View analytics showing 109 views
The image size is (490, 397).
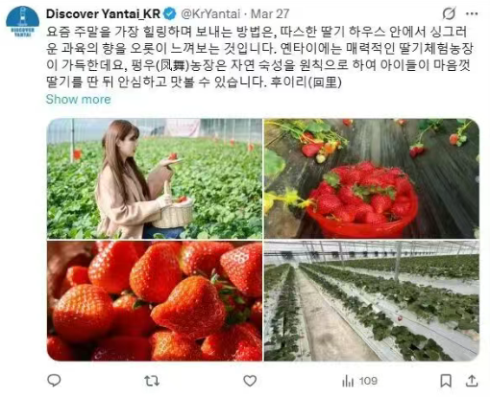pos(359,381)
